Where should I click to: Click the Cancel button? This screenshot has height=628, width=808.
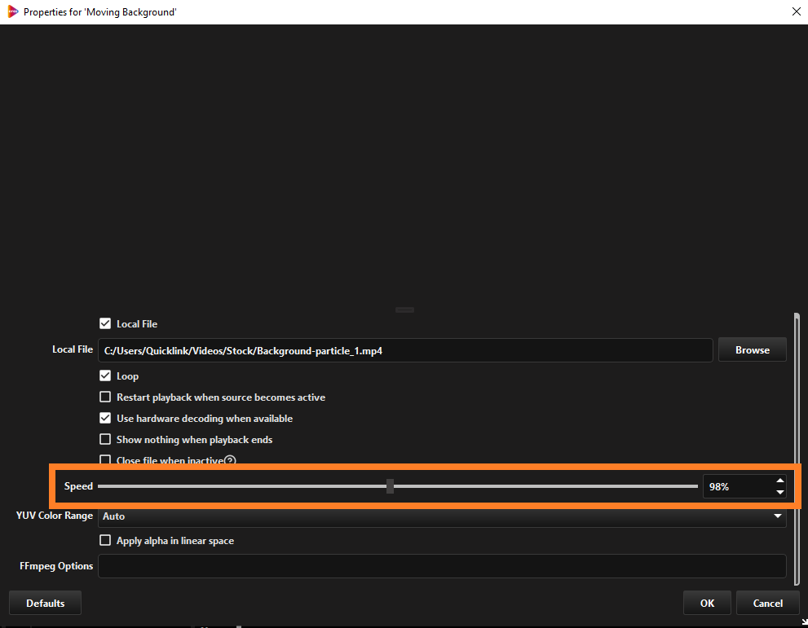point(768,604)
